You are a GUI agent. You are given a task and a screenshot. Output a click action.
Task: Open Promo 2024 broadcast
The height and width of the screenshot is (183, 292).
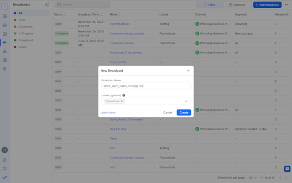(x=118, y=62)
